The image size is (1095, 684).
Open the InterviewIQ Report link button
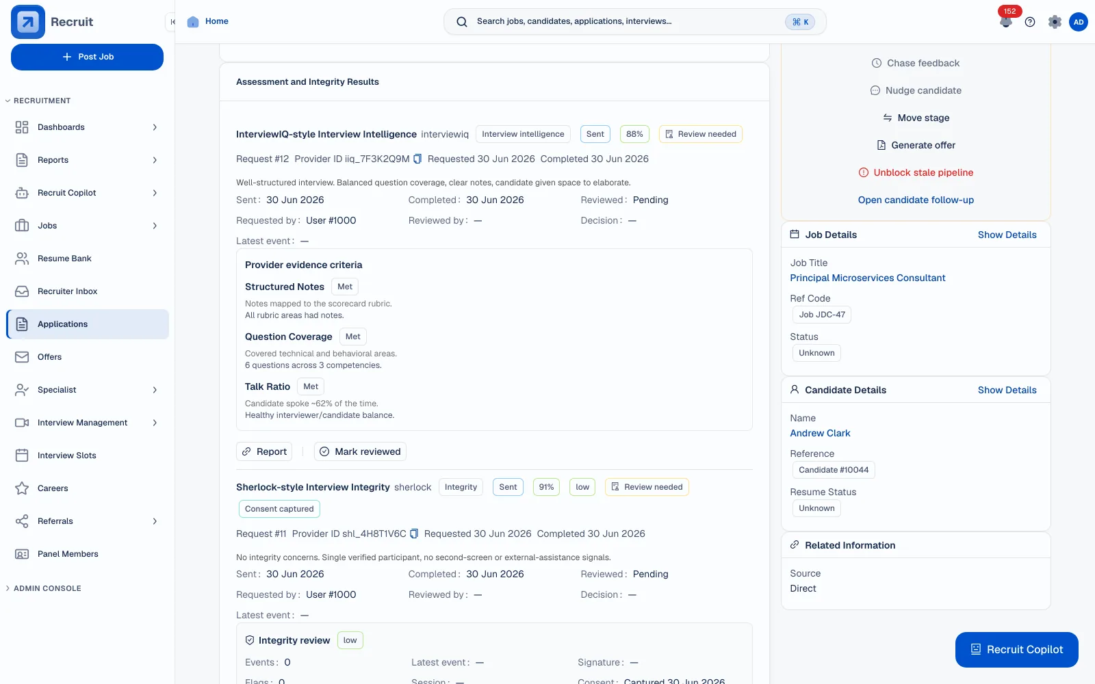tap(264, 451)
